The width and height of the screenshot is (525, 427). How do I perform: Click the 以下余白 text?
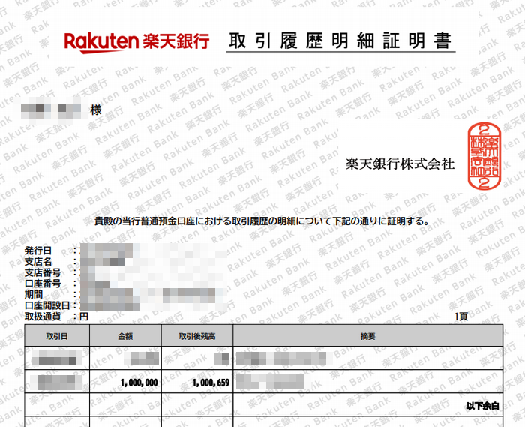[483, 406]
